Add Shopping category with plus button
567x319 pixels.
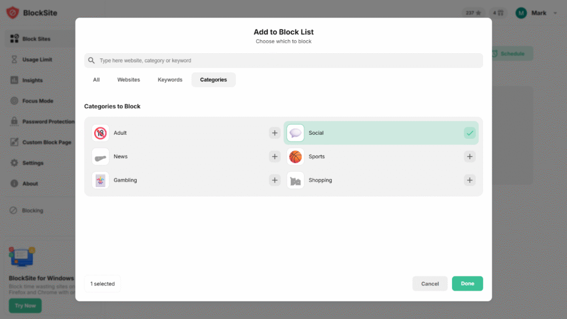point(469,180)
